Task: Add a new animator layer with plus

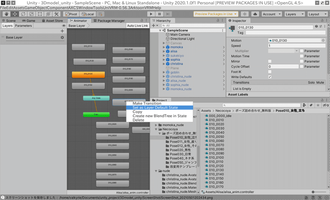Action: tap(62, 31)
